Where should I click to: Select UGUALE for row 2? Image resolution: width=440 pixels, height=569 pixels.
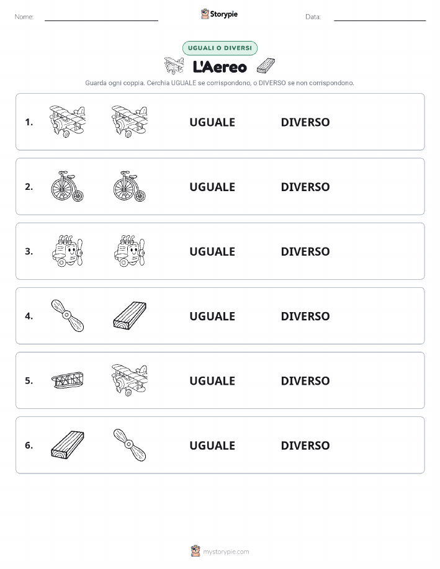[212, 187]
